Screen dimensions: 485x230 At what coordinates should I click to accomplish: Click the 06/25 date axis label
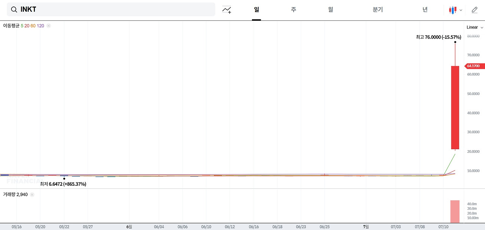coord(325,227)
